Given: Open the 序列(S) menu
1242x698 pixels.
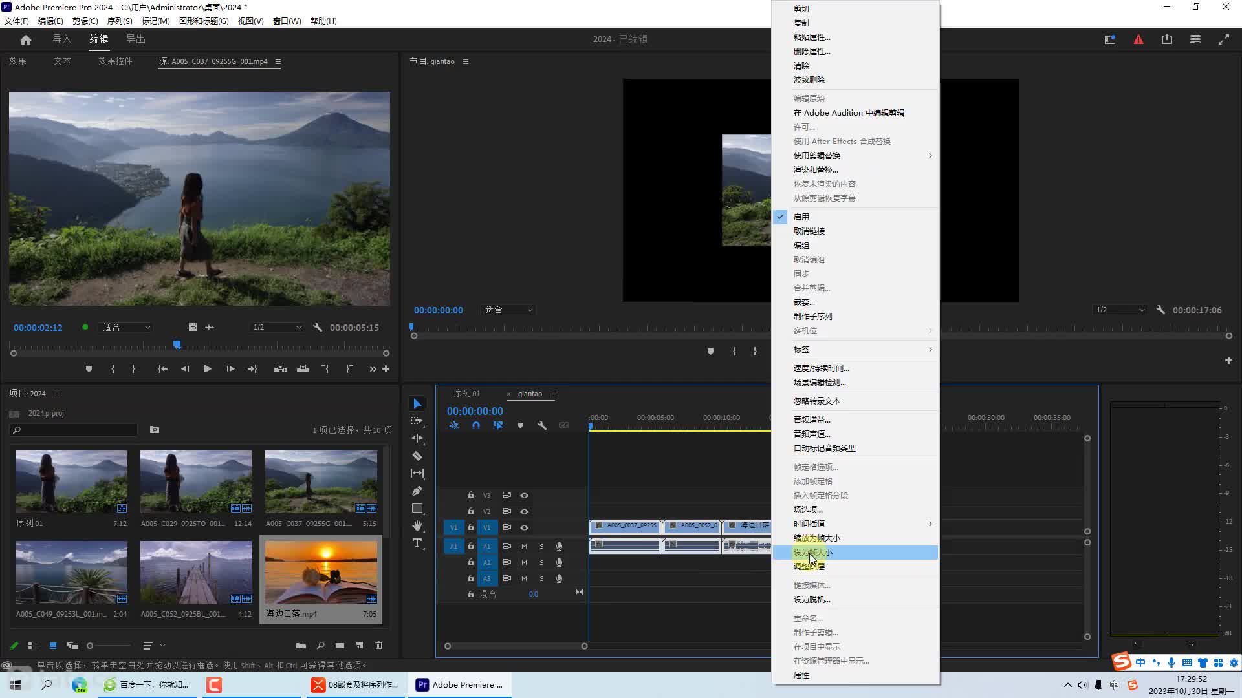Looking at the screenshot, I should (120, 21).
